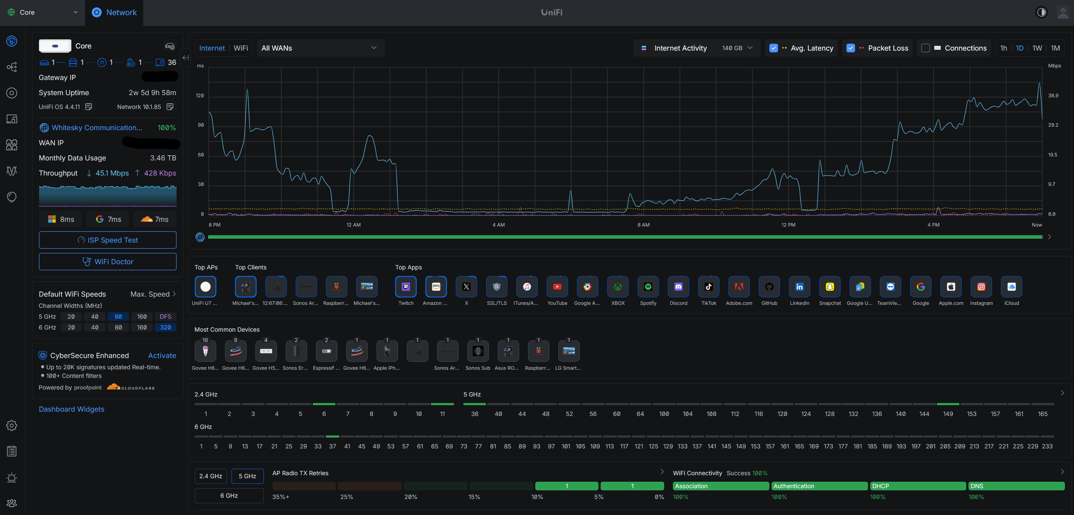Open the Settings gear in sidebar
The height and width of the screenshot is (515, 1074).
(x=12, y=425)
